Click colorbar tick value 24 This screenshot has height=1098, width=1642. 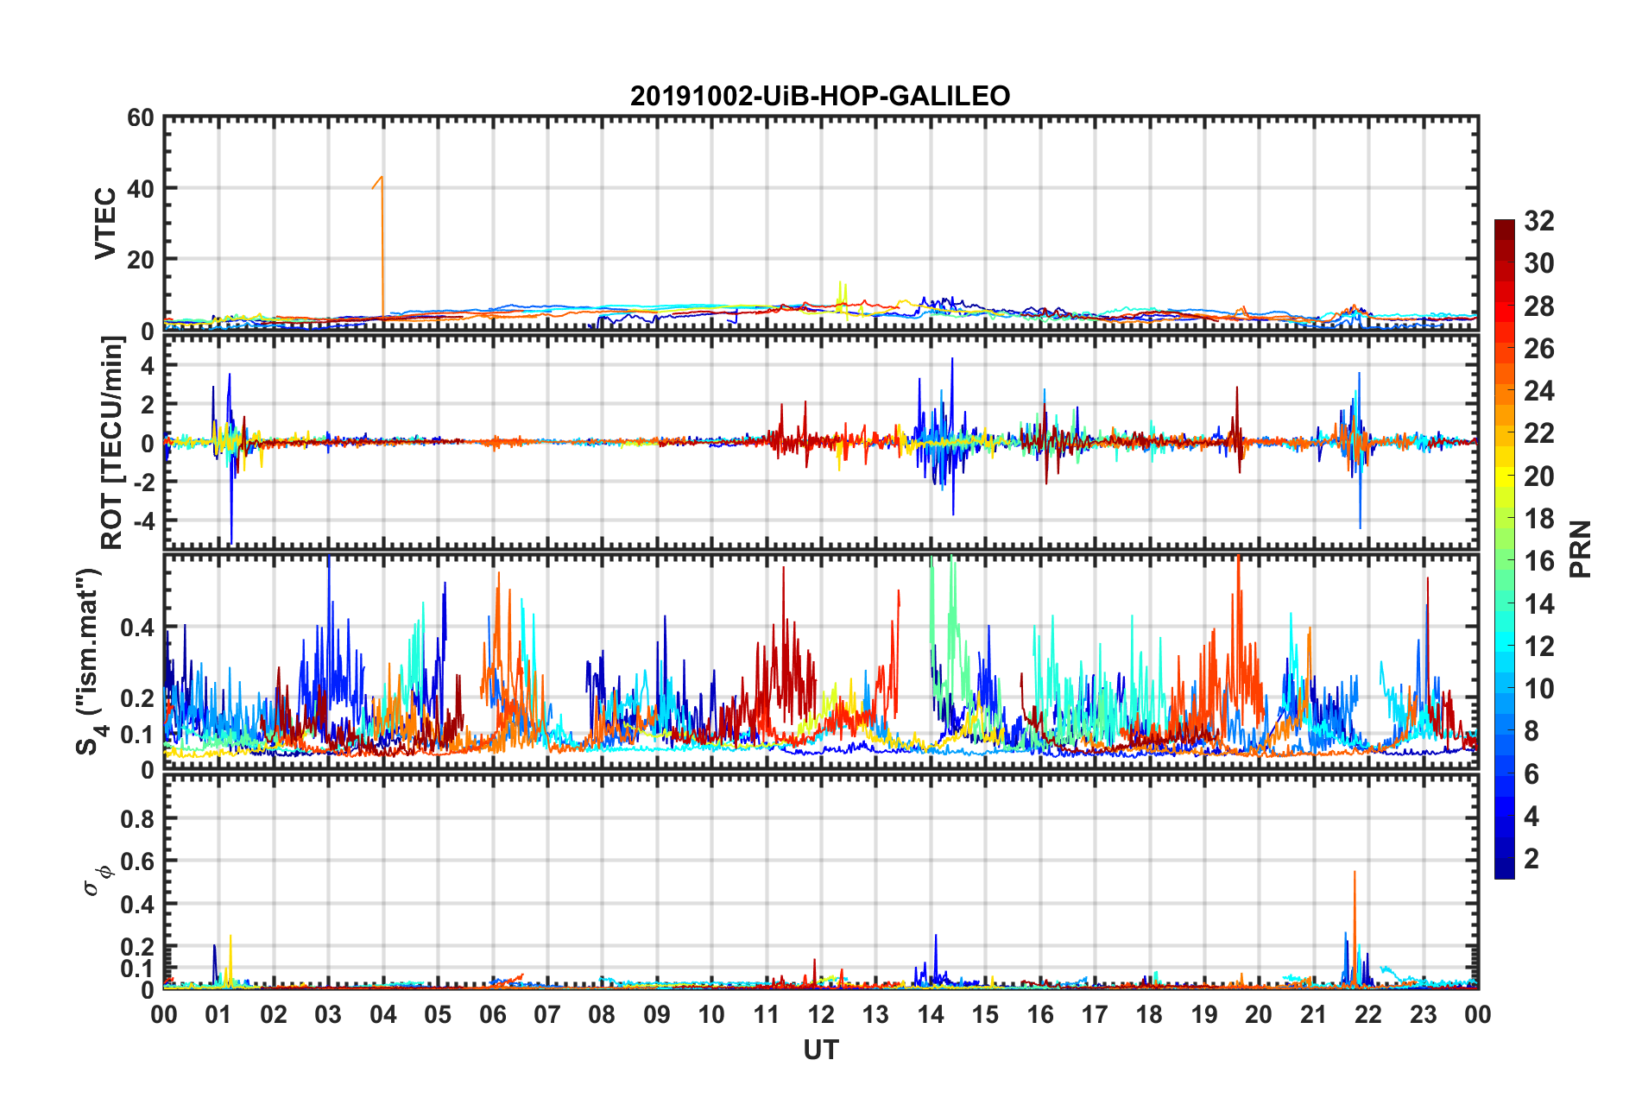[1538, 391]
